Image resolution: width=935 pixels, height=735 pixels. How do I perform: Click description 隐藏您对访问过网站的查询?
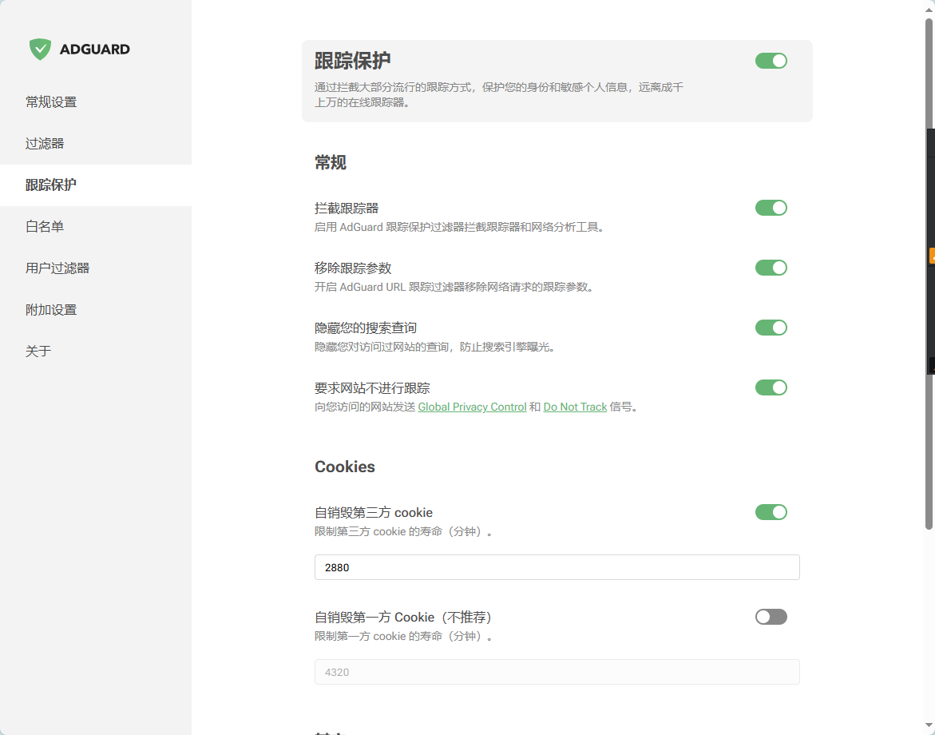tap(435, 347)
